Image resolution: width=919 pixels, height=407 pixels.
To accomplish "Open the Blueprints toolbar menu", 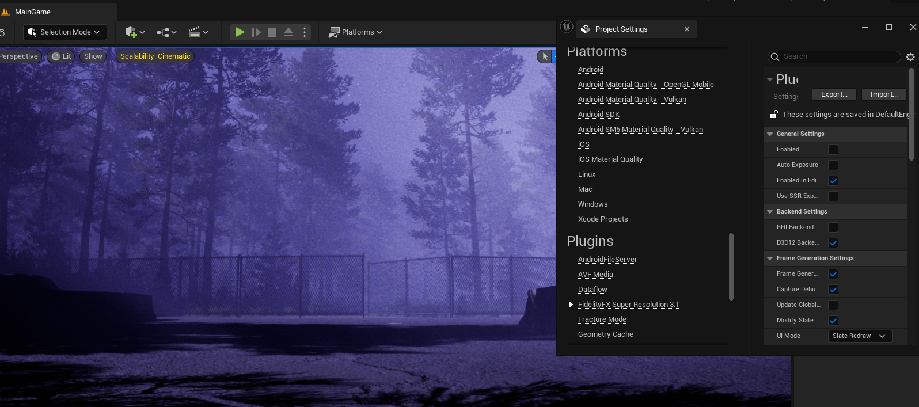I will 167,32.
